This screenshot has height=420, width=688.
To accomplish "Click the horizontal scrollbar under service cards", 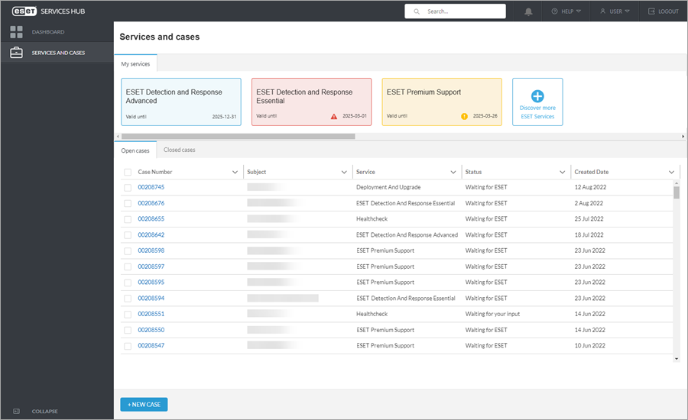I will click(x=237, y=136).
